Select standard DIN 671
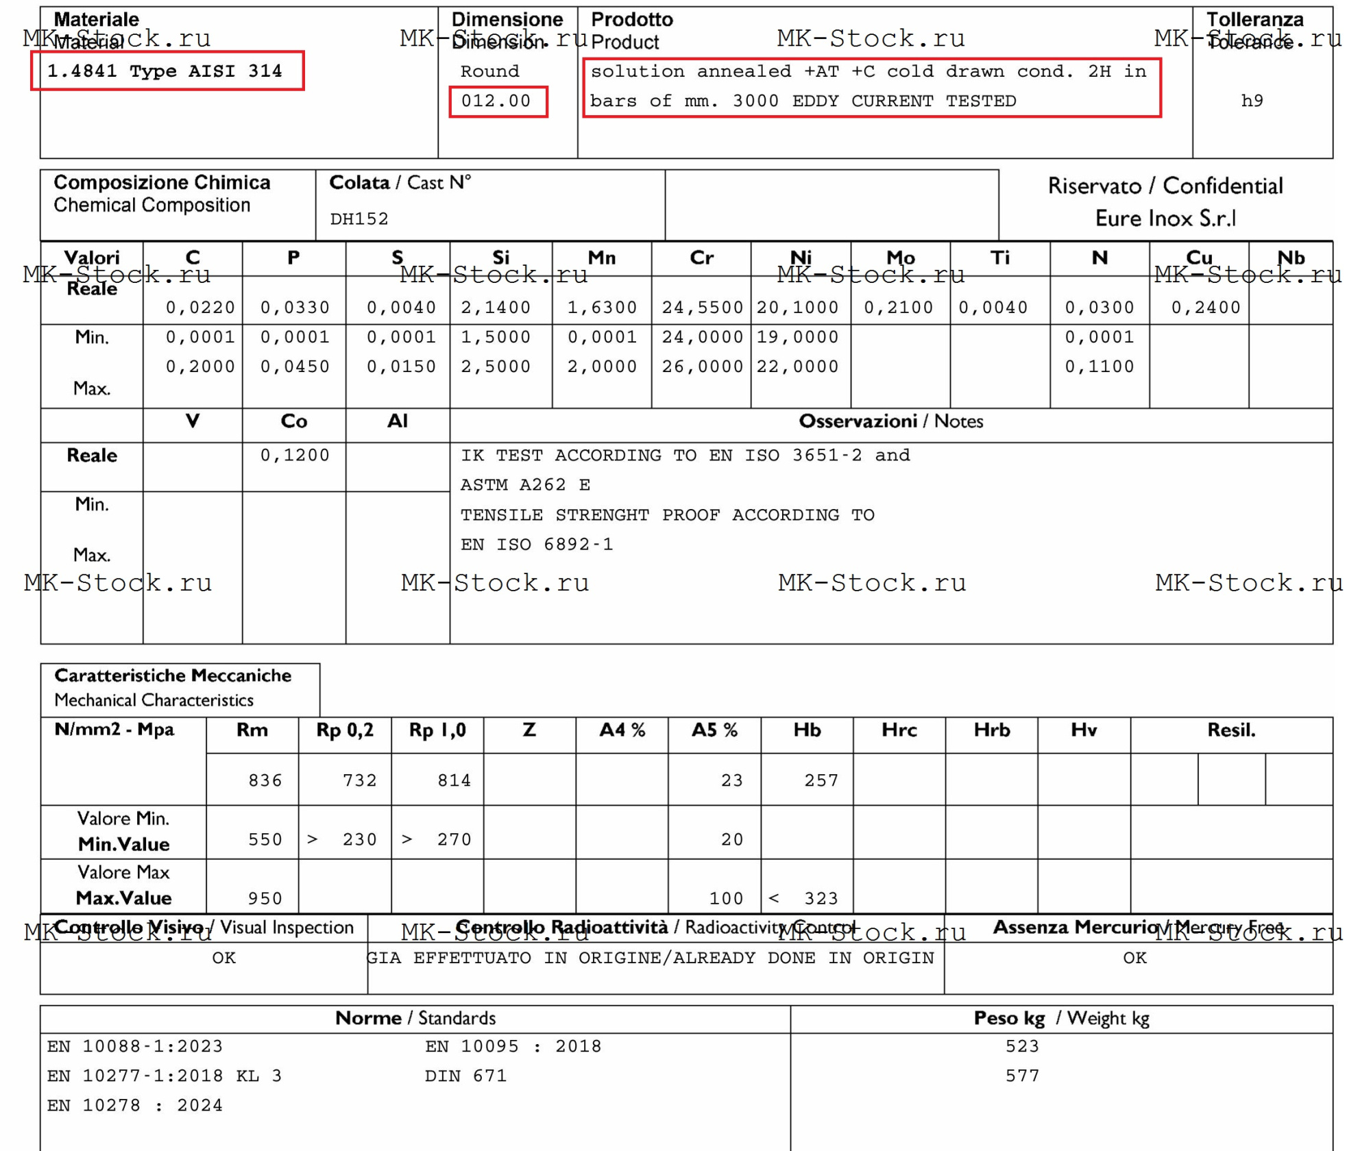The image size is (1371, 1151). [x=466, y=1076]
